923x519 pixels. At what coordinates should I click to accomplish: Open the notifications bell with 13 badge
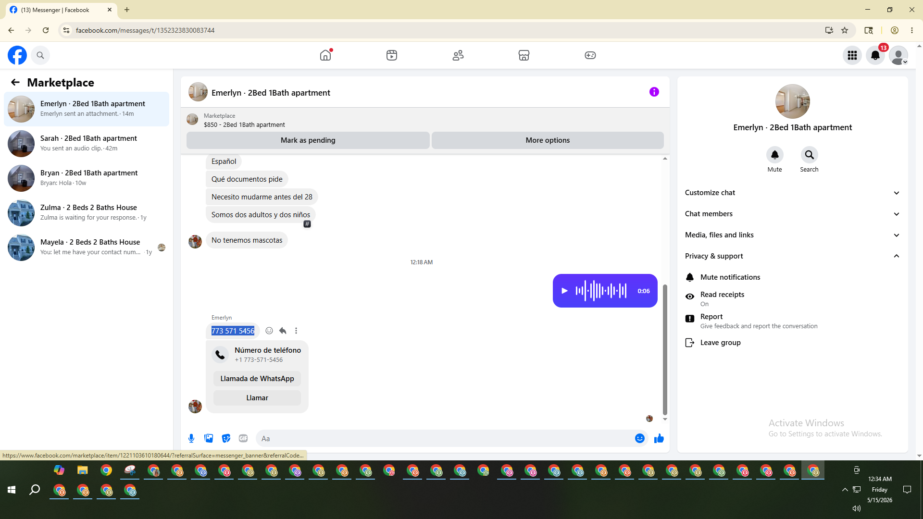coord(875,55)
